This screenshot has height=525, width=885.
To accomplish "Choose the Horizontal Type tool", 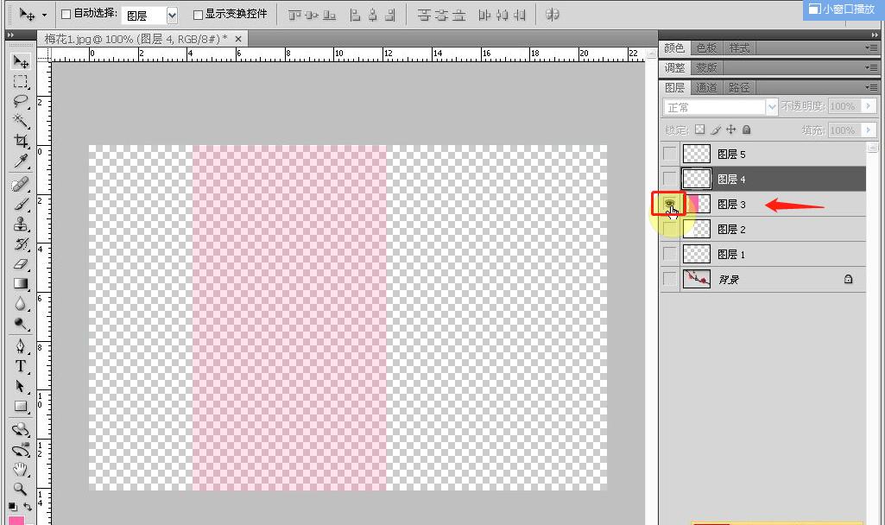I will (x=21, y=366).
